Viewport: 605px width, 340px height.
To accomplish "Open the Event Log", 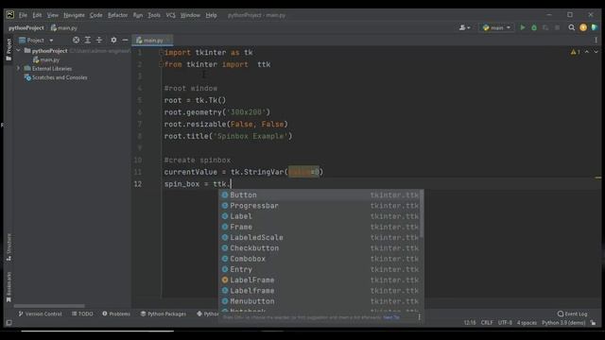I will (x=572, y=314).
